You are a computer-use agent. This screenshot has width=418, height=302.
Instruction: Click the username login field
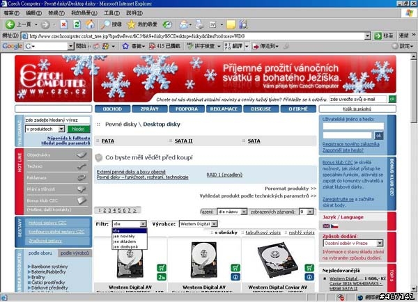[x=353, y=126]
